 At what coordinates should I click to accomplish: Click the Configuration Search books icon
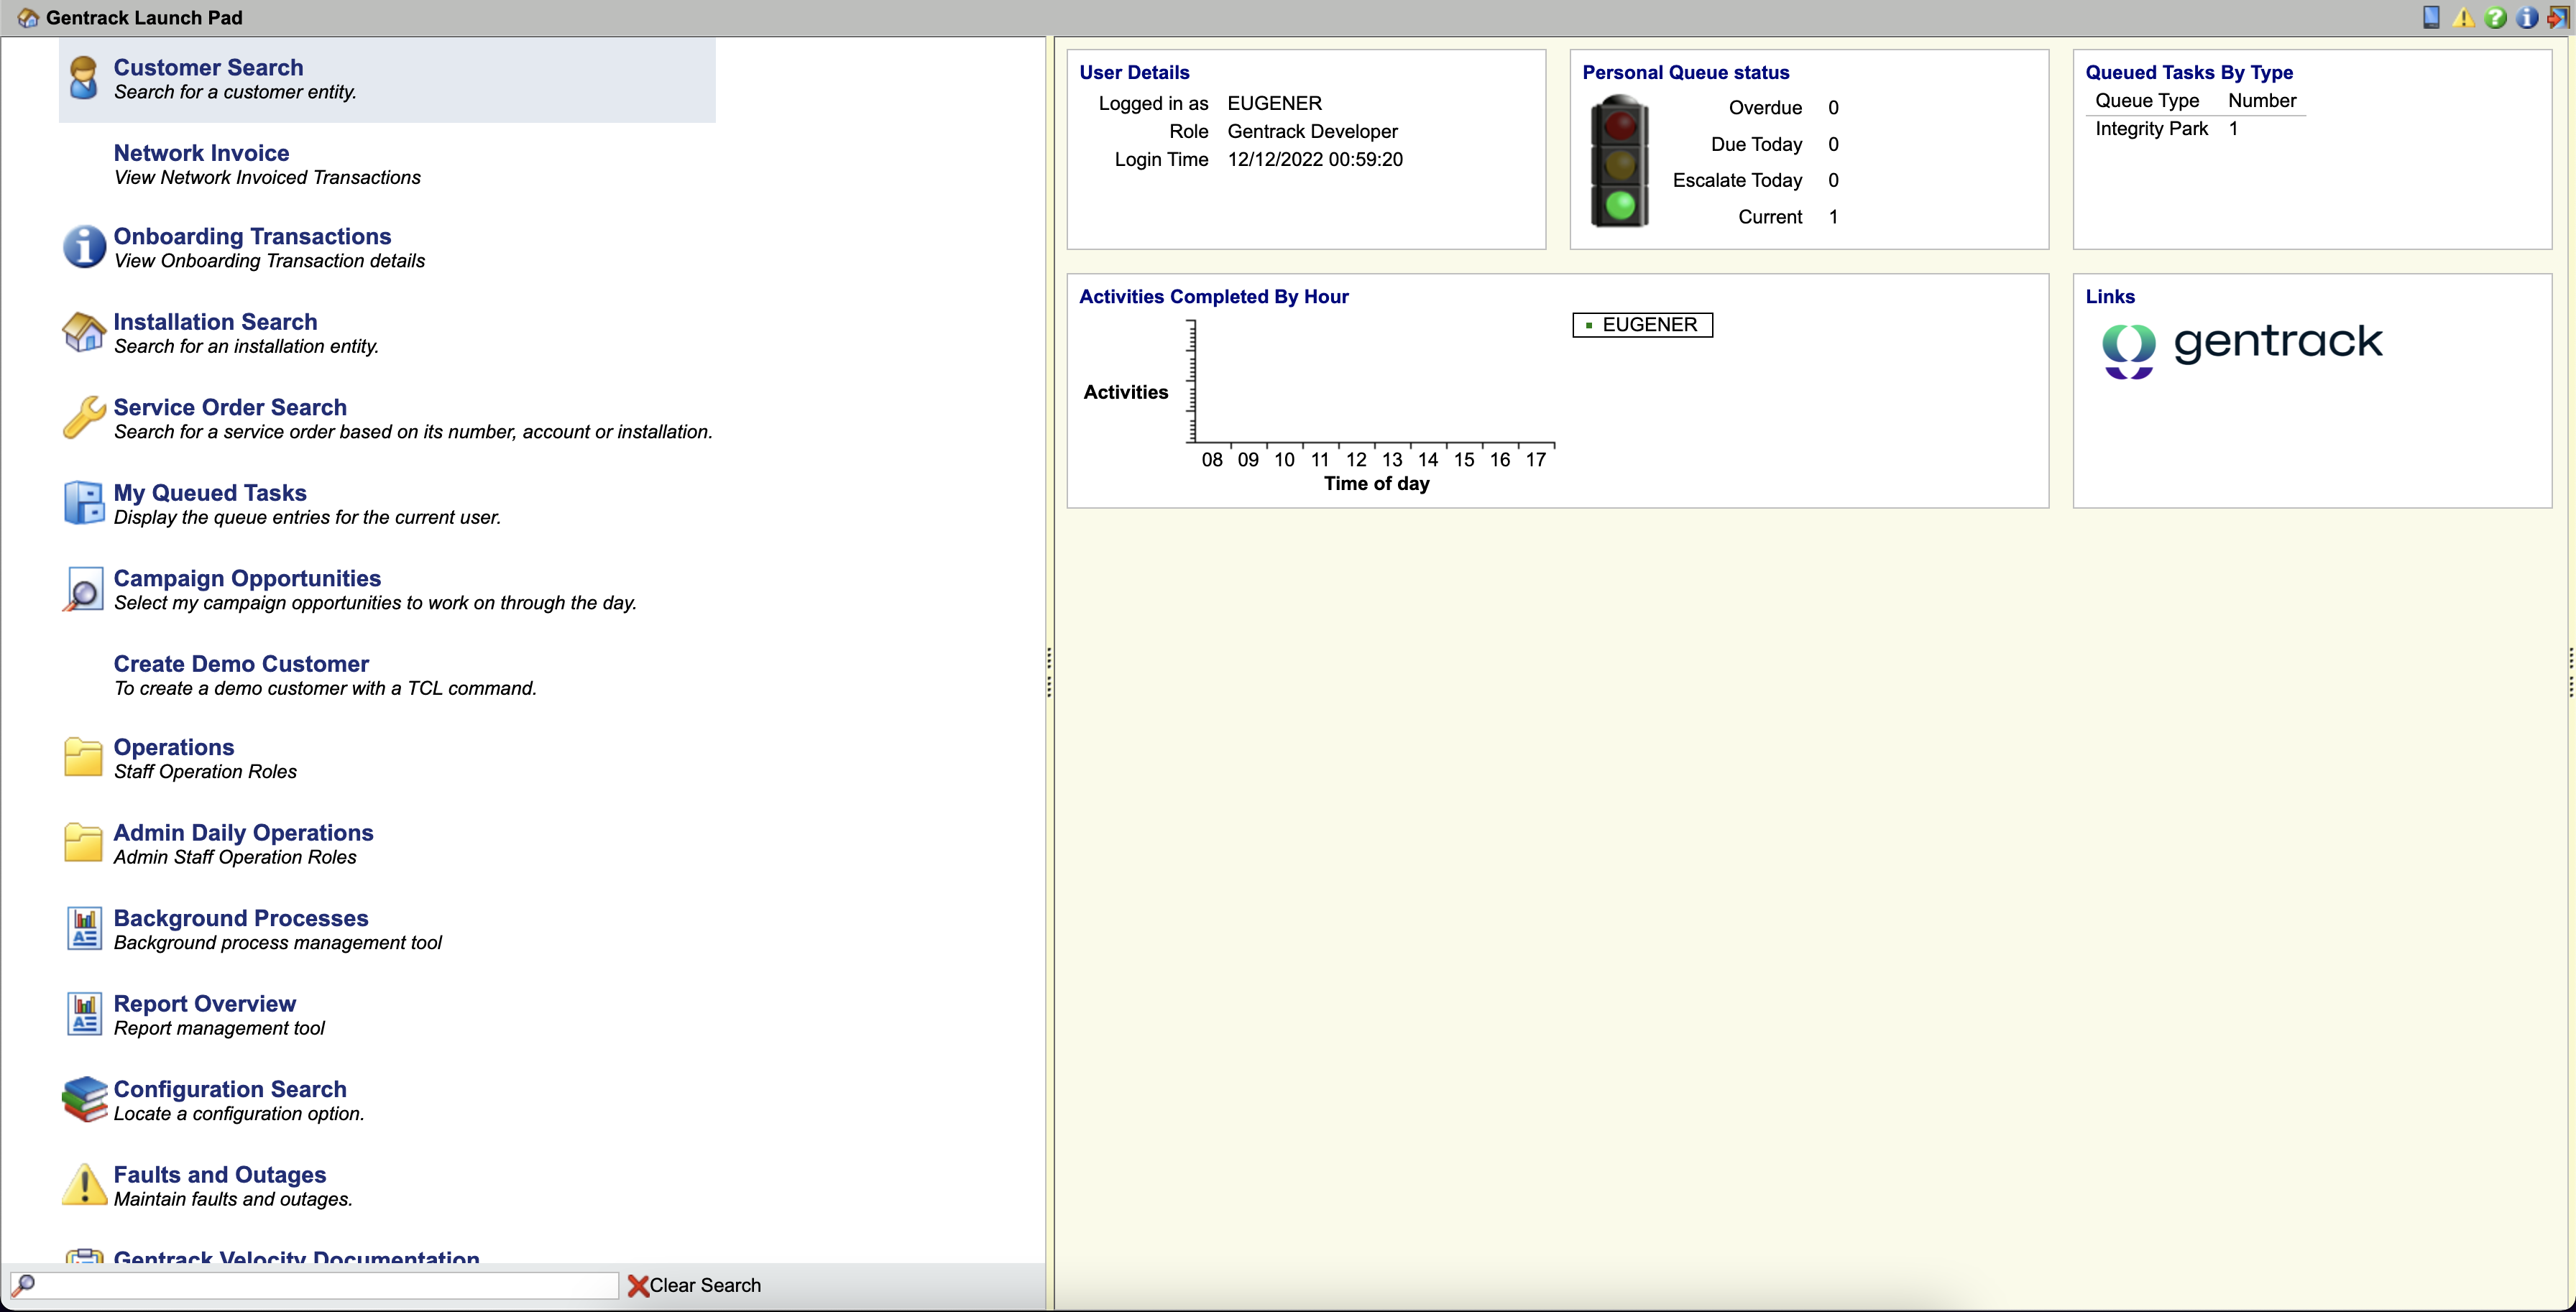(84, 1099)
